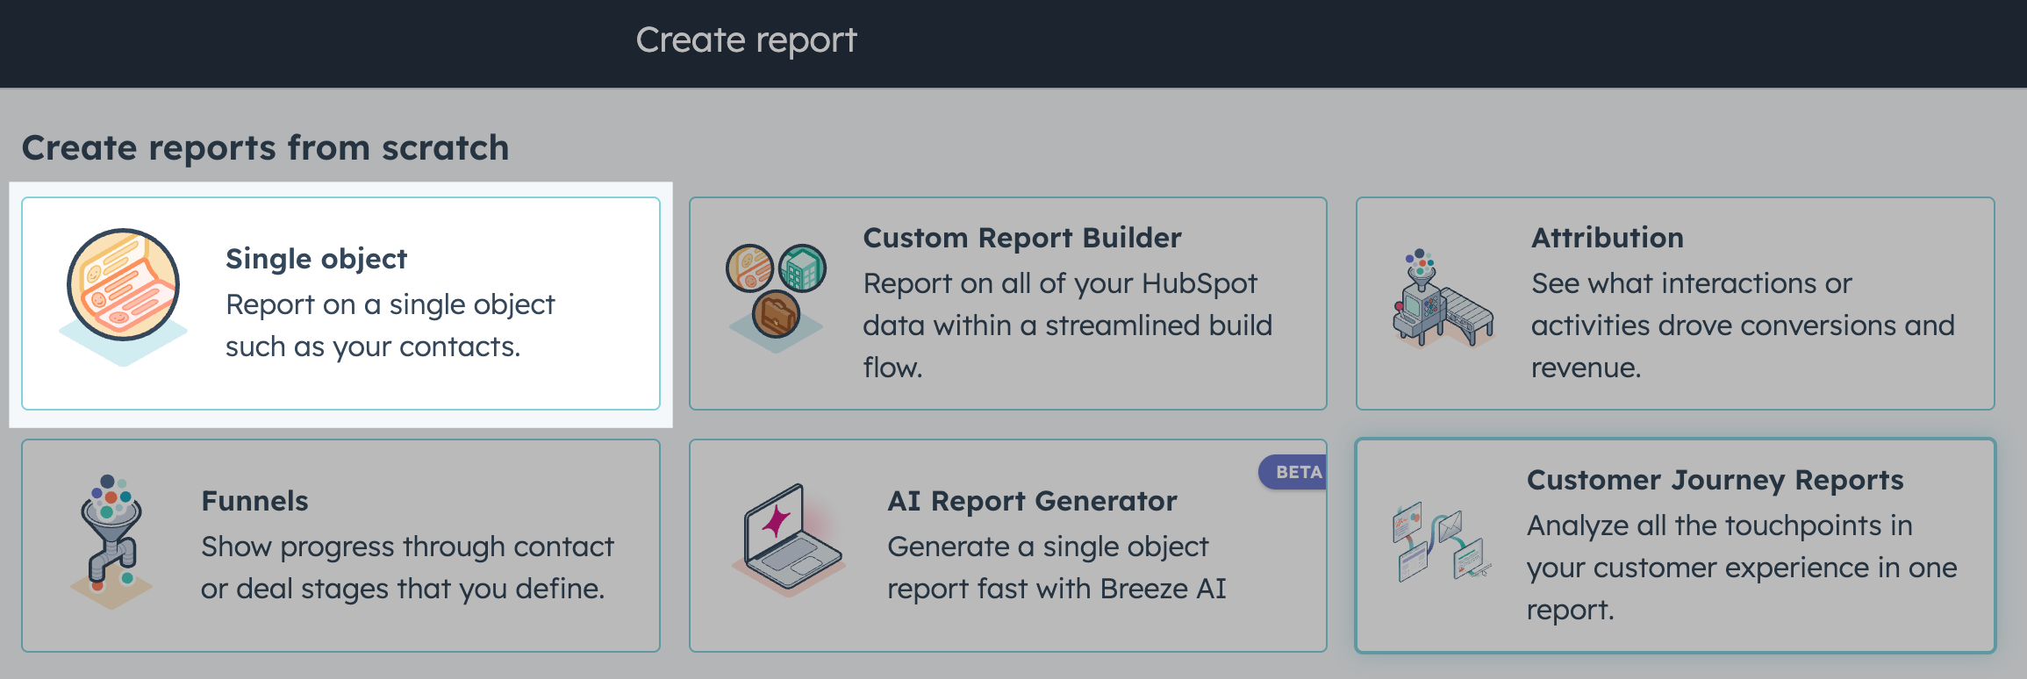
Task: Click the Single object contact card icon
Action: click(124, 286)
